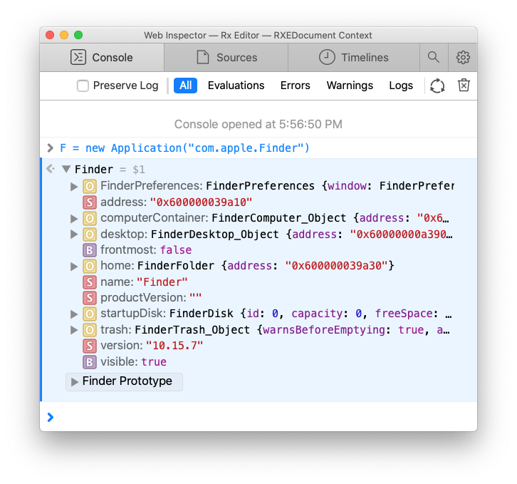
Task: Expand the FinderPreferences property
Action: 74,187
